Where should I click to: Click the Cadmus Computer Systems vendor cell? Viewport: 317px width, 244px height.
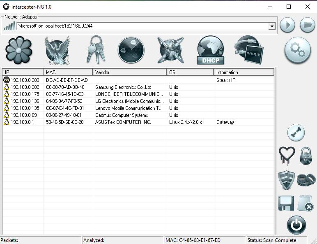point(122,115)
